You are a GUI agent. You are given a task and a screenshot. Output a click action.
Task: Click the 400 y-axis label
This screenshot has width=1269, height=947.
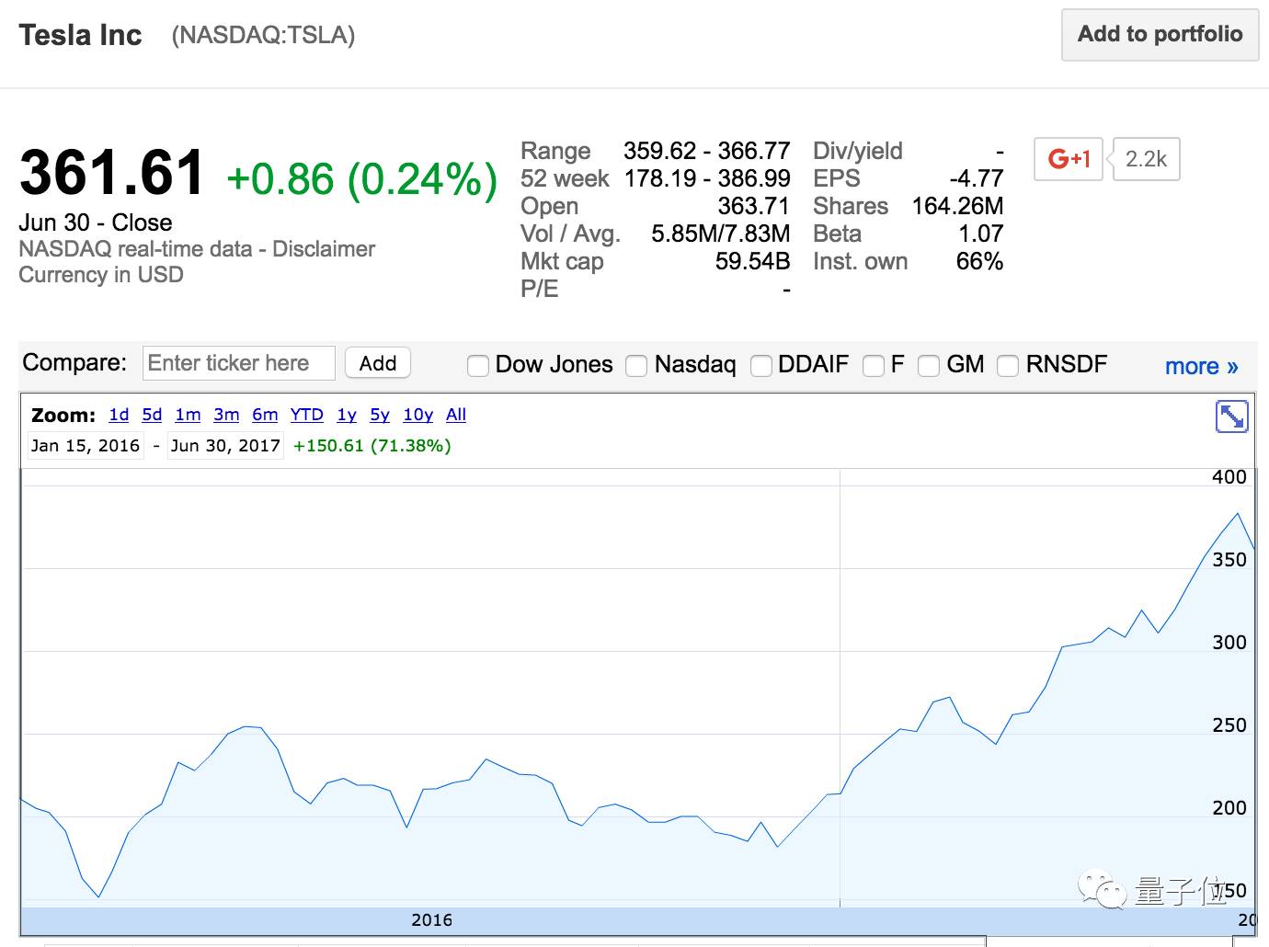tap(1229, 477)
